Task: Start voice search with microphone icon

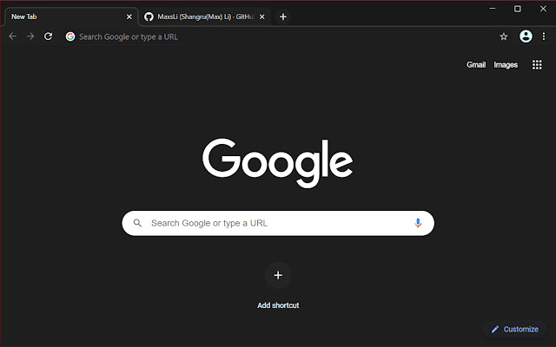Action: click(x=418, y=223)
